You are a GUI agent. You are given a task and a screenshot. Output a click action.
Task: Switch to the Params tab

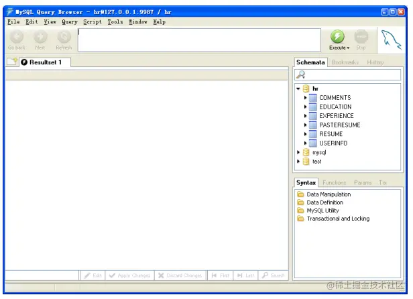(363, 182)
